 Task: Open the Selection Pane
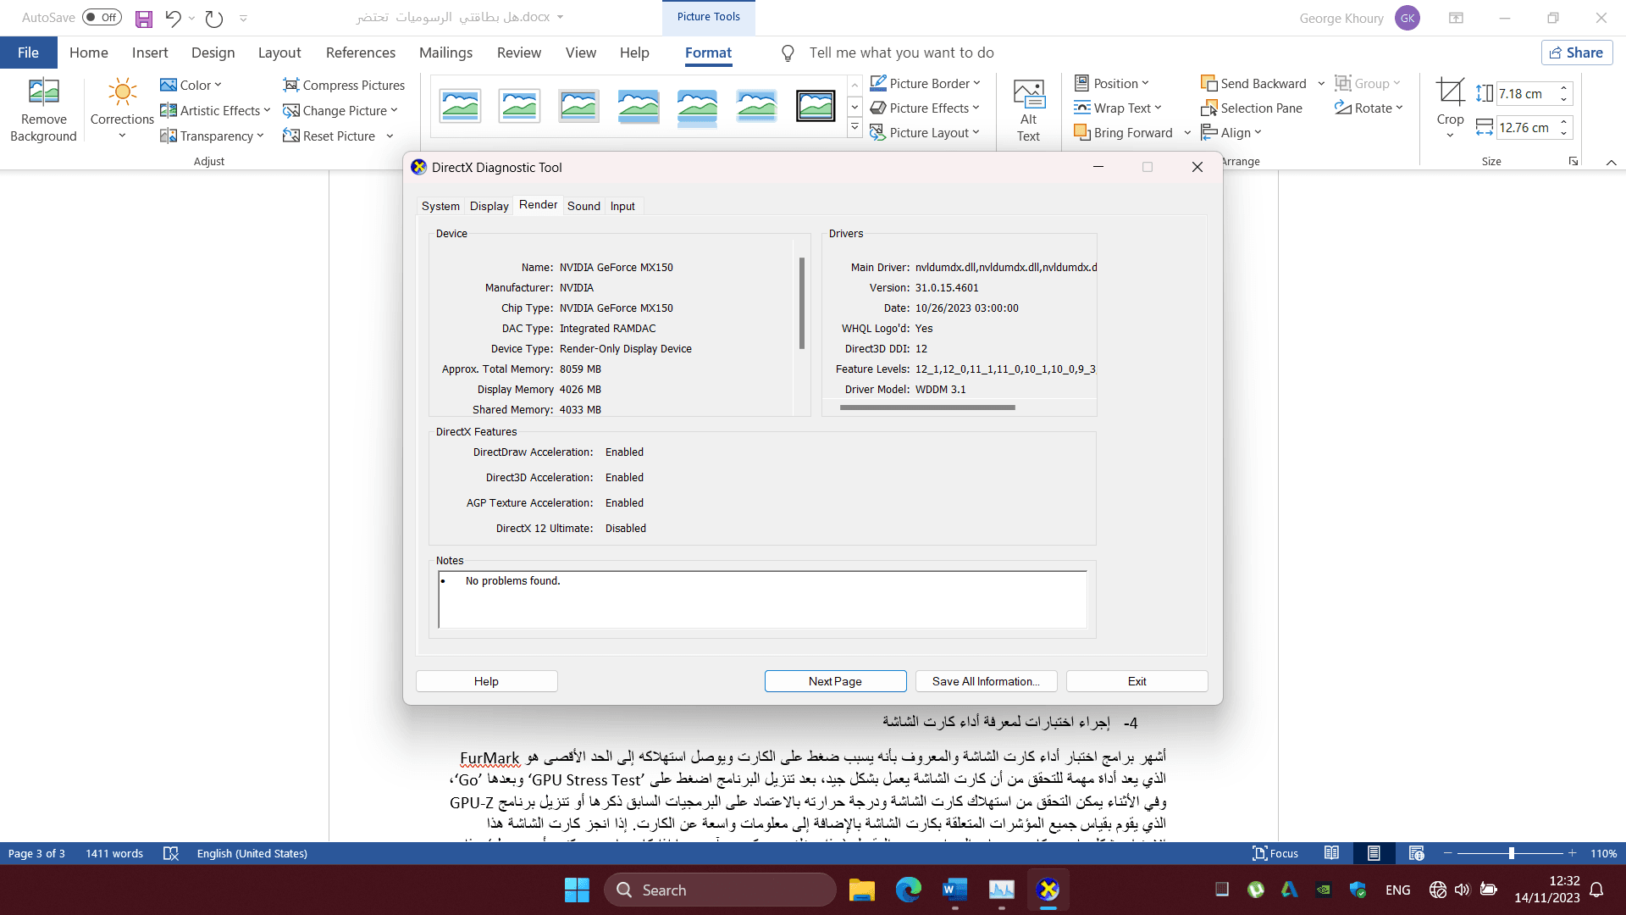coord(1253,108)
